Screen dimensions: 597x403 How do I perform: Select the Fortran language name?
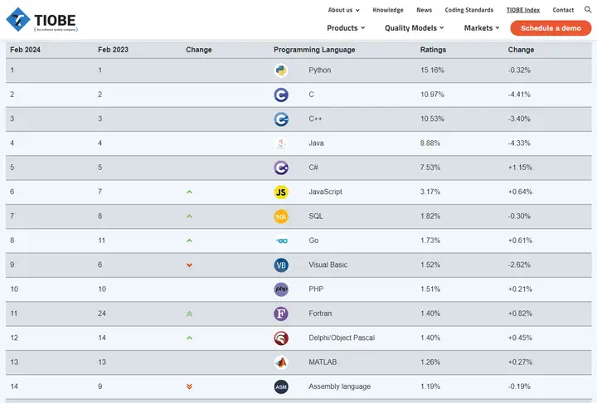(320, 313)
